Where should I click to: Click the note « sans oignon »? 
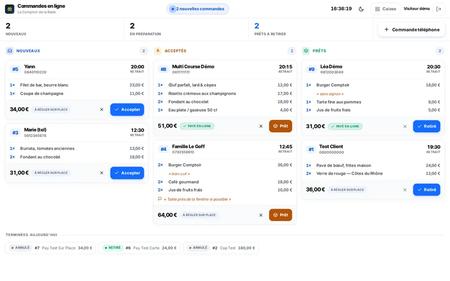coord(330,94)
